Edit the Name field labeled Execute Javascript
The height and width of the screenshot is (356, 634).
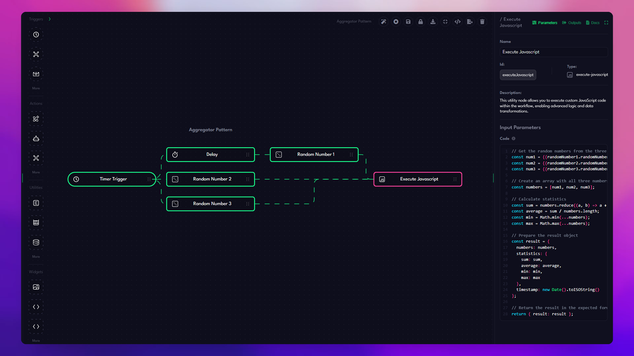pos(553,52)
